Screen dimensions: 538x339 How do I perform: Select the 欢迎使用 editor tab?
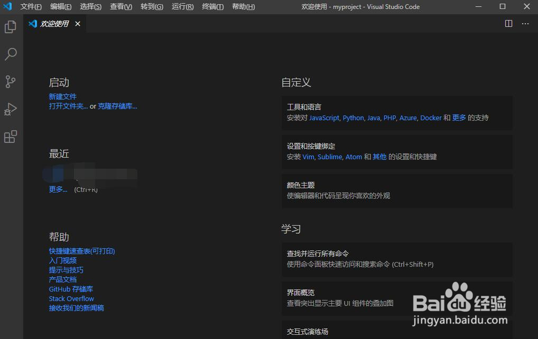[x=54, y=24]
